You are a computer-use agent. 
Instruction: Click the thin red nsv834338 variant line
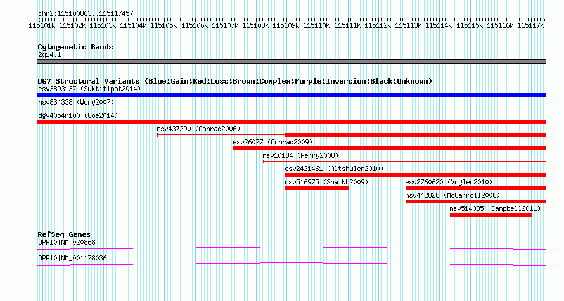tap(292, 108)
